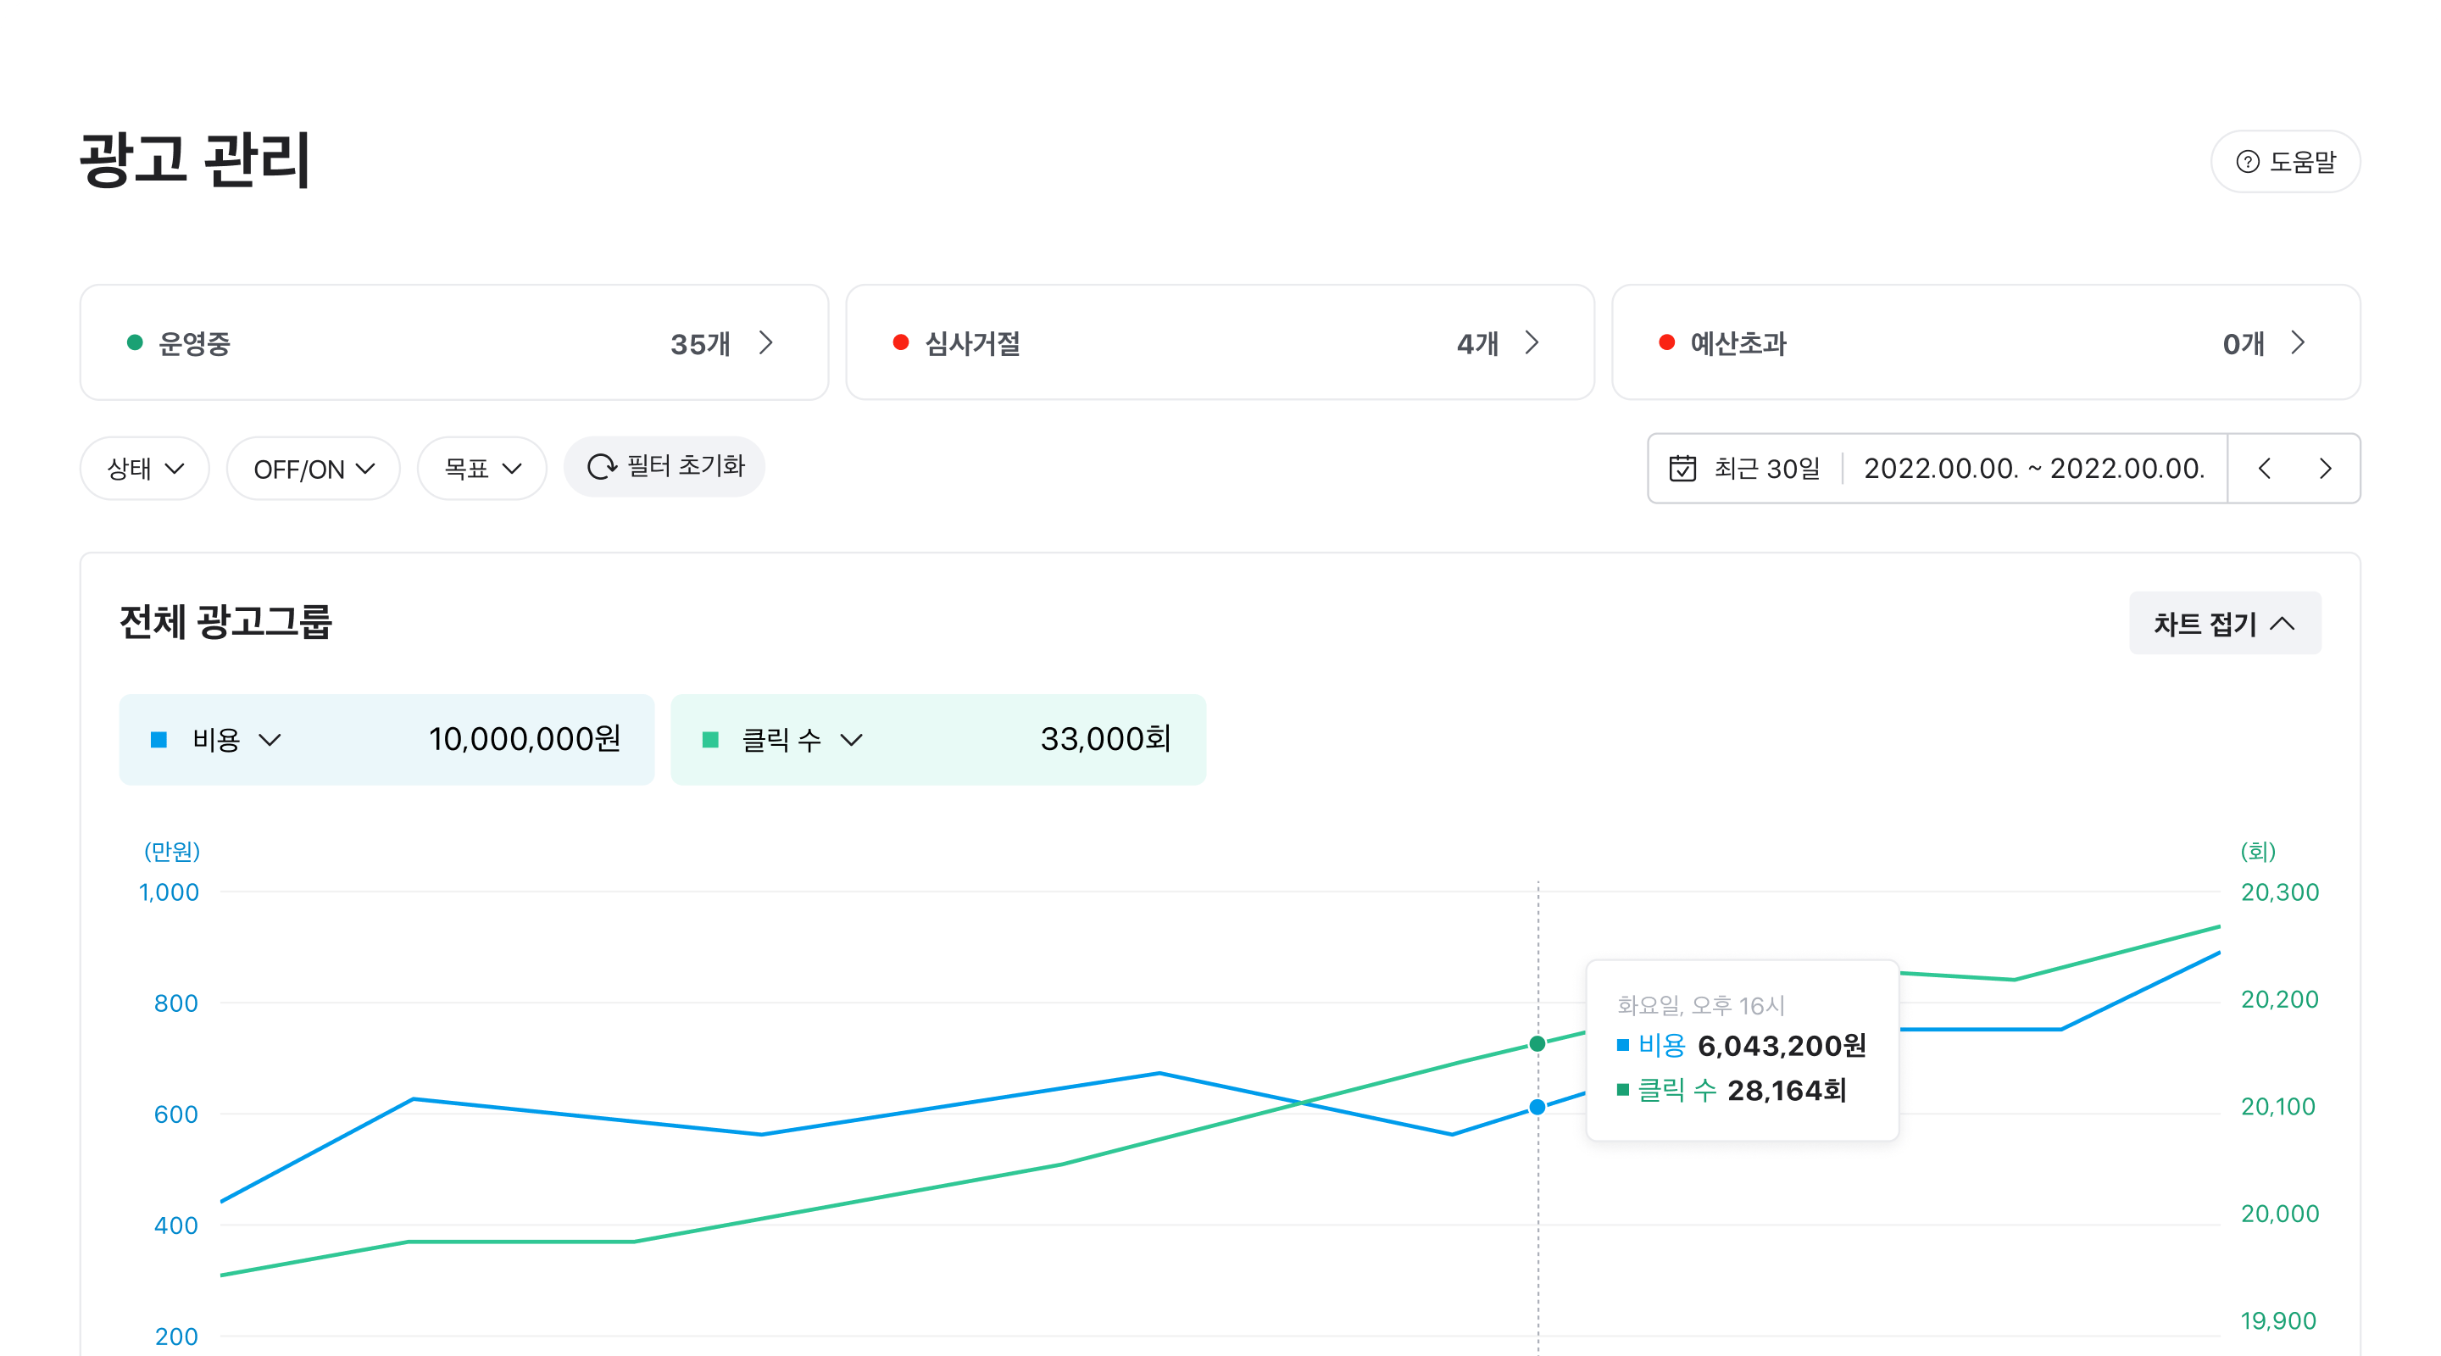The image size is (2441, 1356).
Task: Click the 광고 관리 page title
Action: point(195,159)
